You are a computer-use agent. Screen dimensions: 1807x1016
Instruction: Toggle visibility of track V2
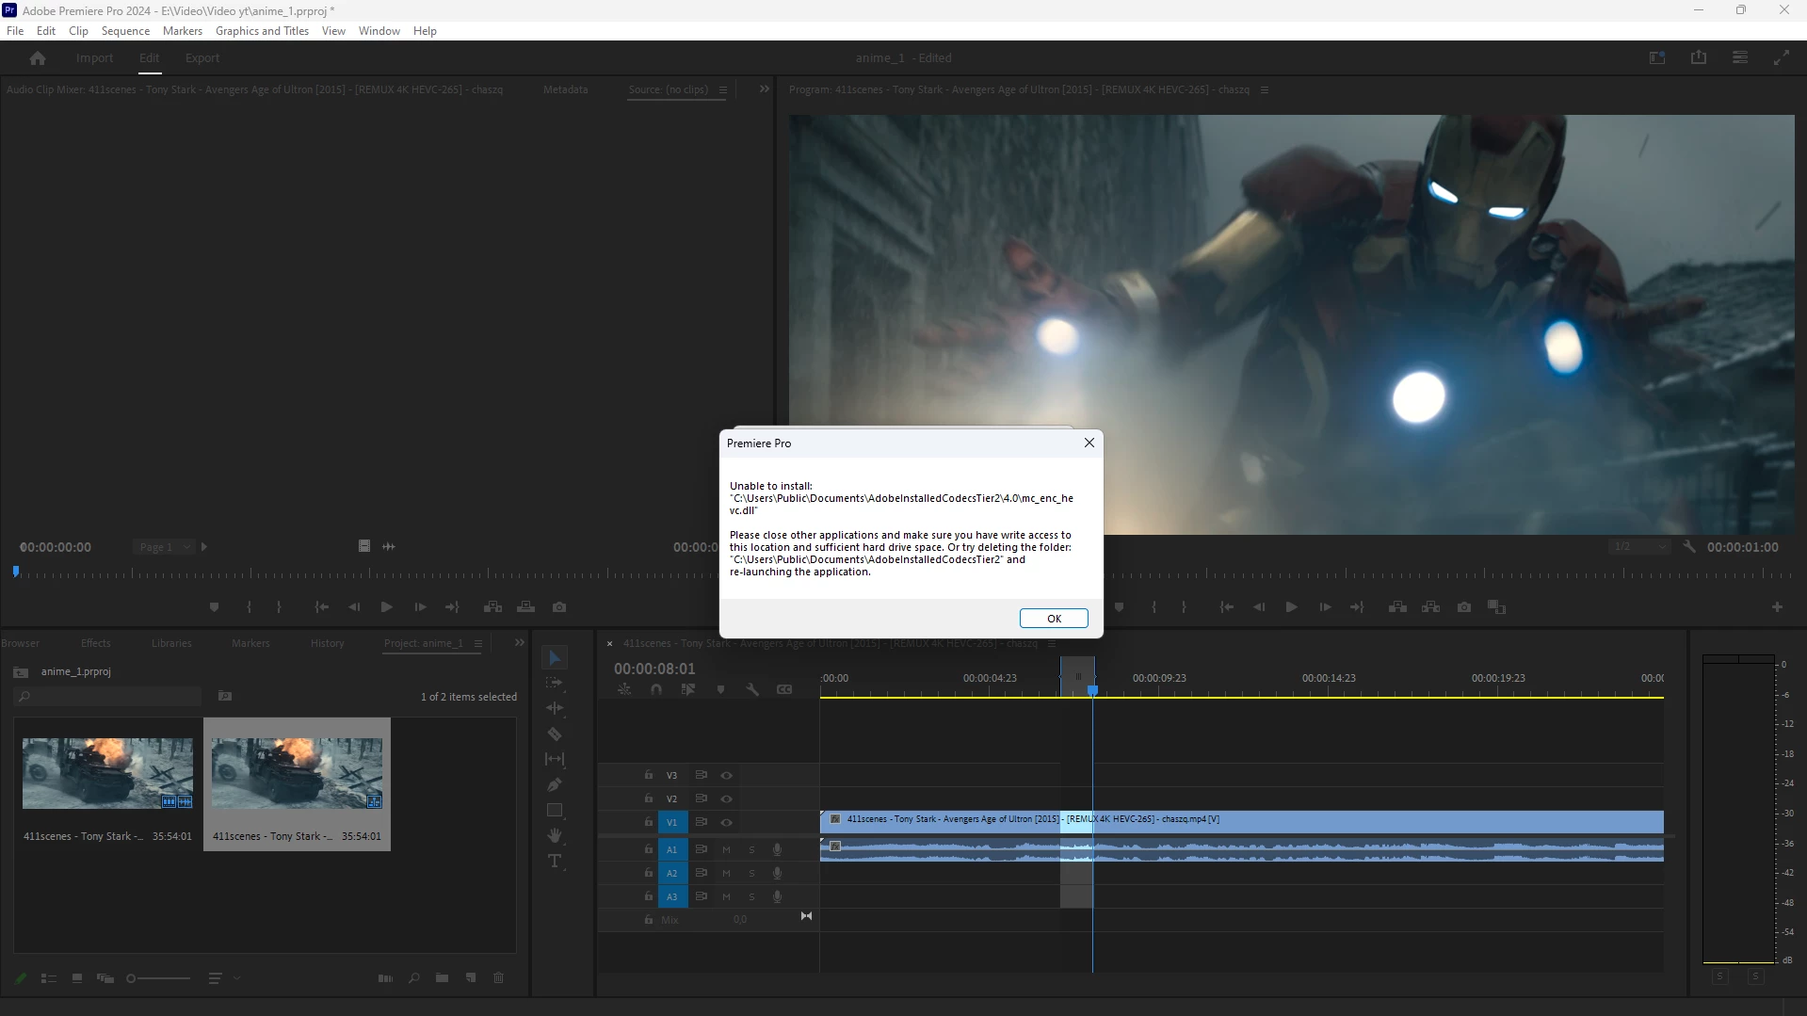[x=726, y=799]
